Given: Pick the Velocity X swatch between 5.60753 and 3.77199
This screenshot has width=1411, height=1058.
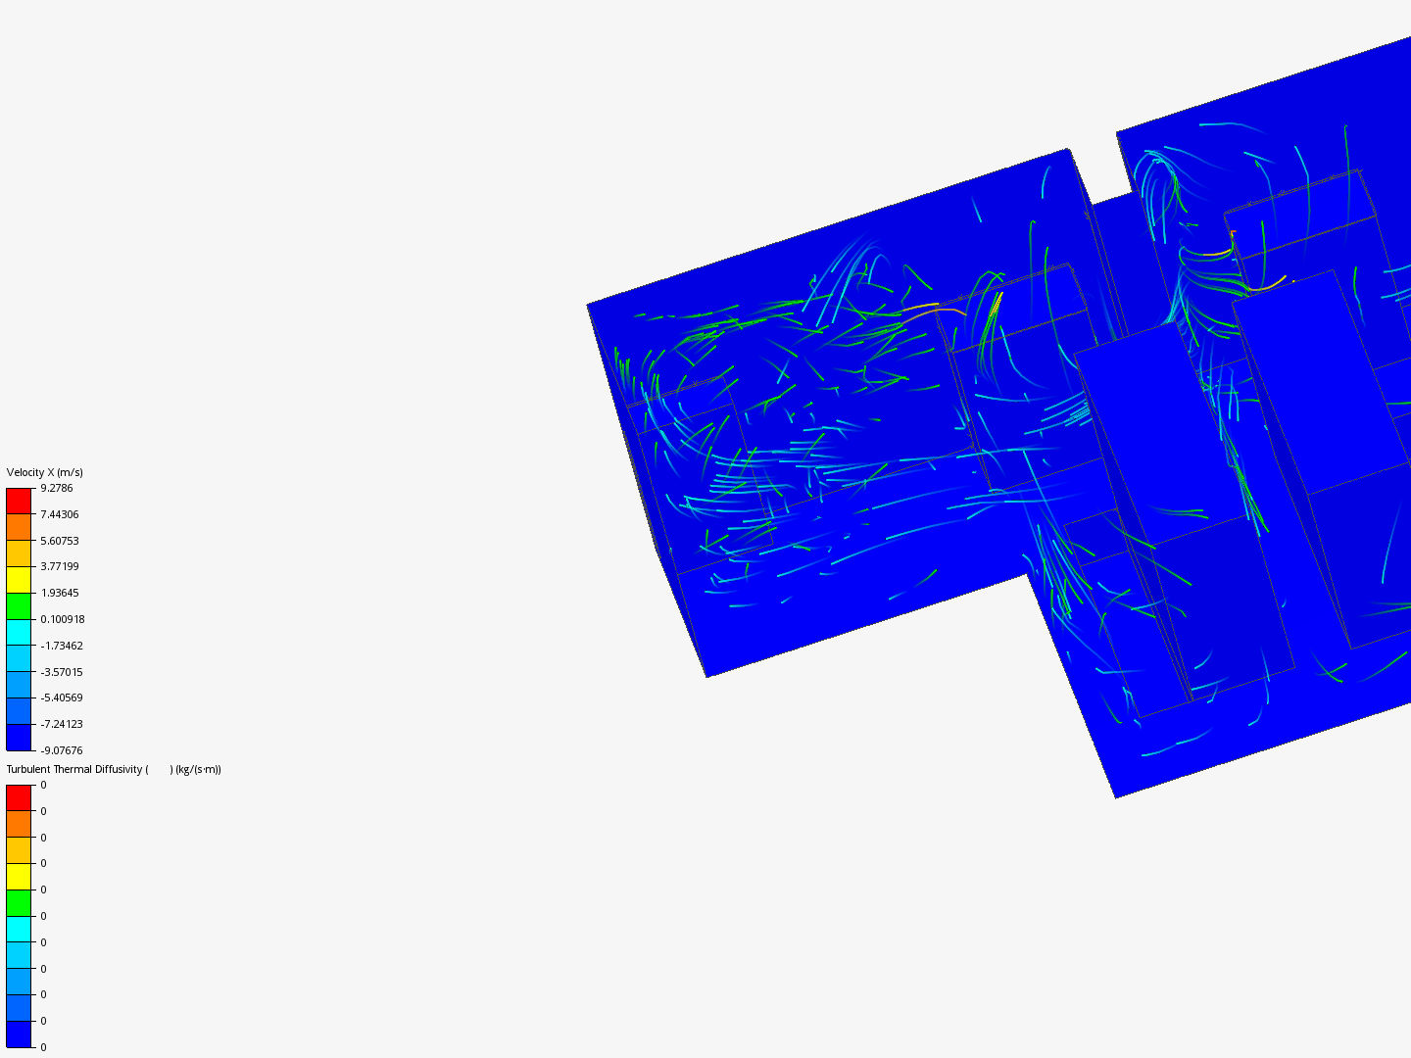Looking at the screenshot, I should click(x=19, y=553).
